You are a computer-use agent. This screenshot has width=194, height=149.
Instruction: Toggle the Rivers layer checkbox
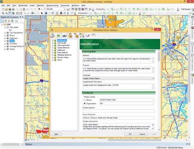(x=8, y=36)
